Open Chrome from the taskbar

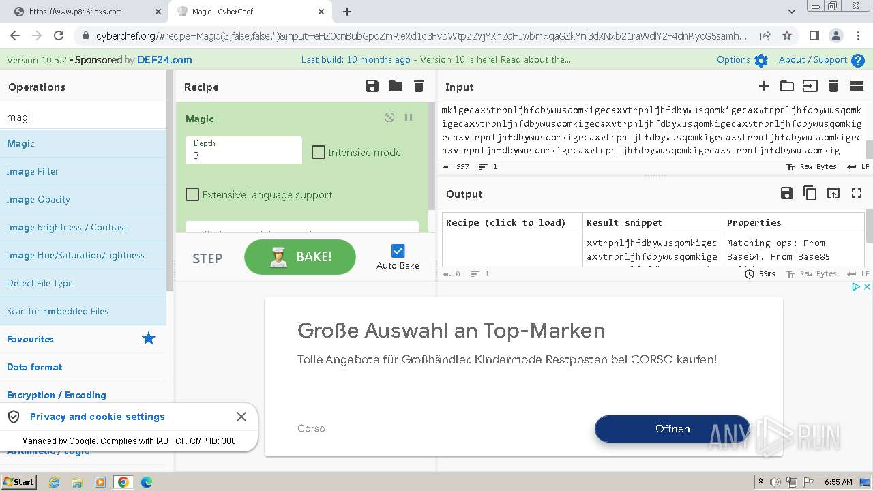tap(123, 482)
